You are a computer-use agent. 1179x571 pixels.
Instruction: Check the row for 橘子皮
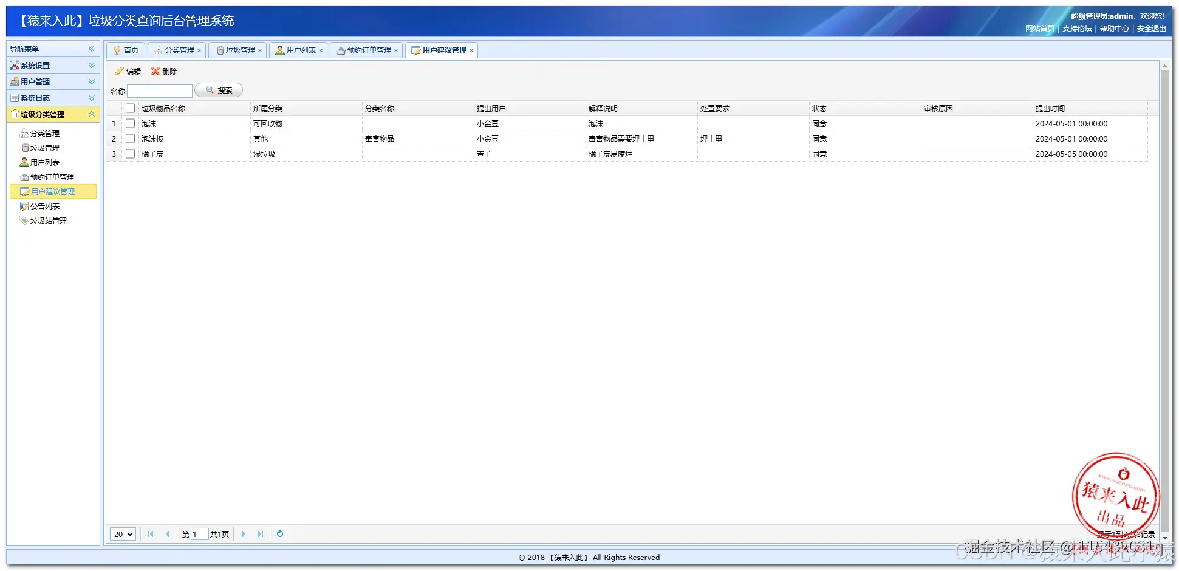coord(130,154)
